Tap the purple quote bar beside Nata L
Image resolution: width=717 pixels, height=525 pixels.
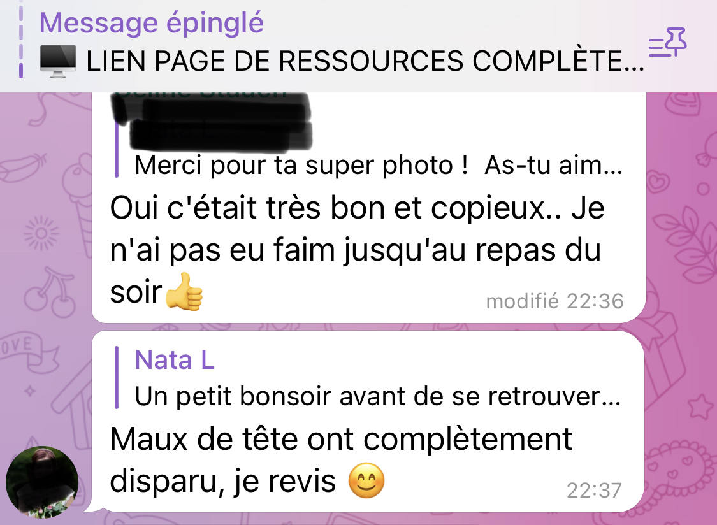pos(117,378)
